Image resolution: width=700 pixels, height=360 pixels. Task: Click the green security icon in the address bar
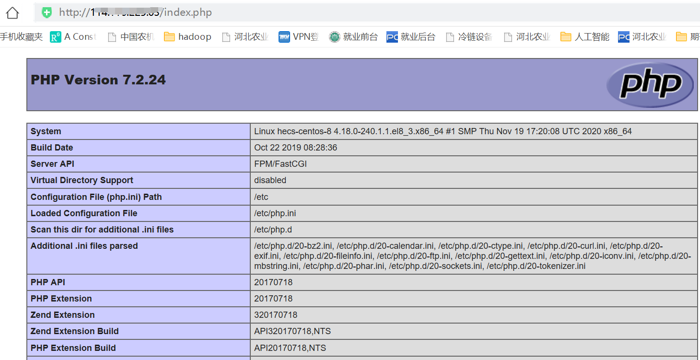point(47,12)
